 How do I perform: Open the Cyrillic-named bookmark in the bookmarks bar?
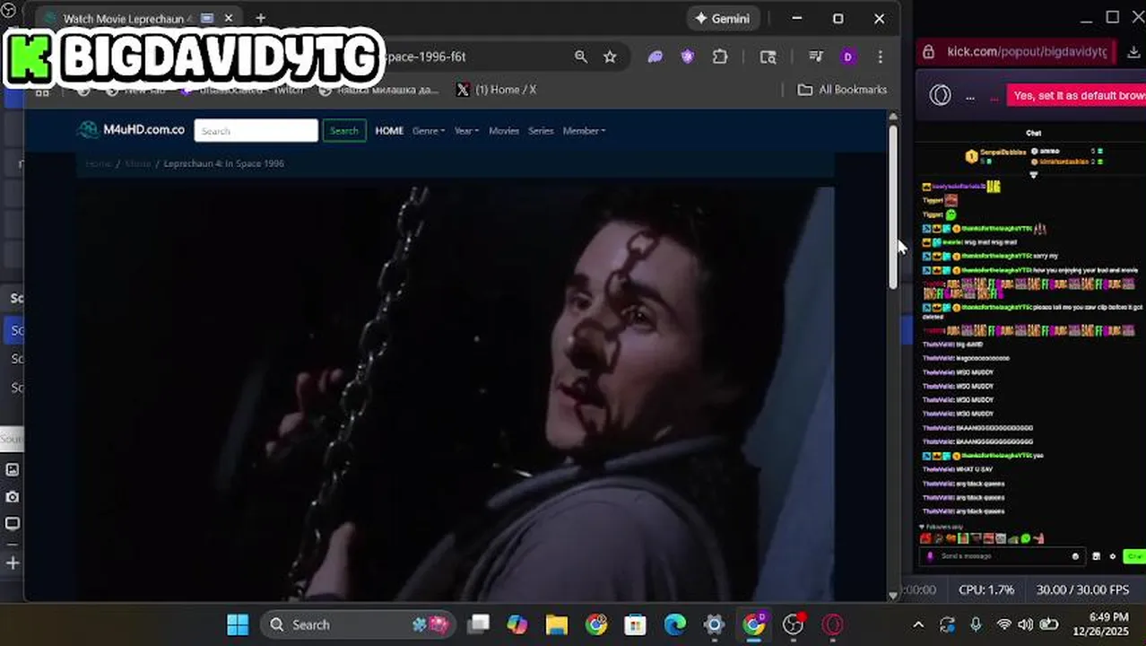379,90
